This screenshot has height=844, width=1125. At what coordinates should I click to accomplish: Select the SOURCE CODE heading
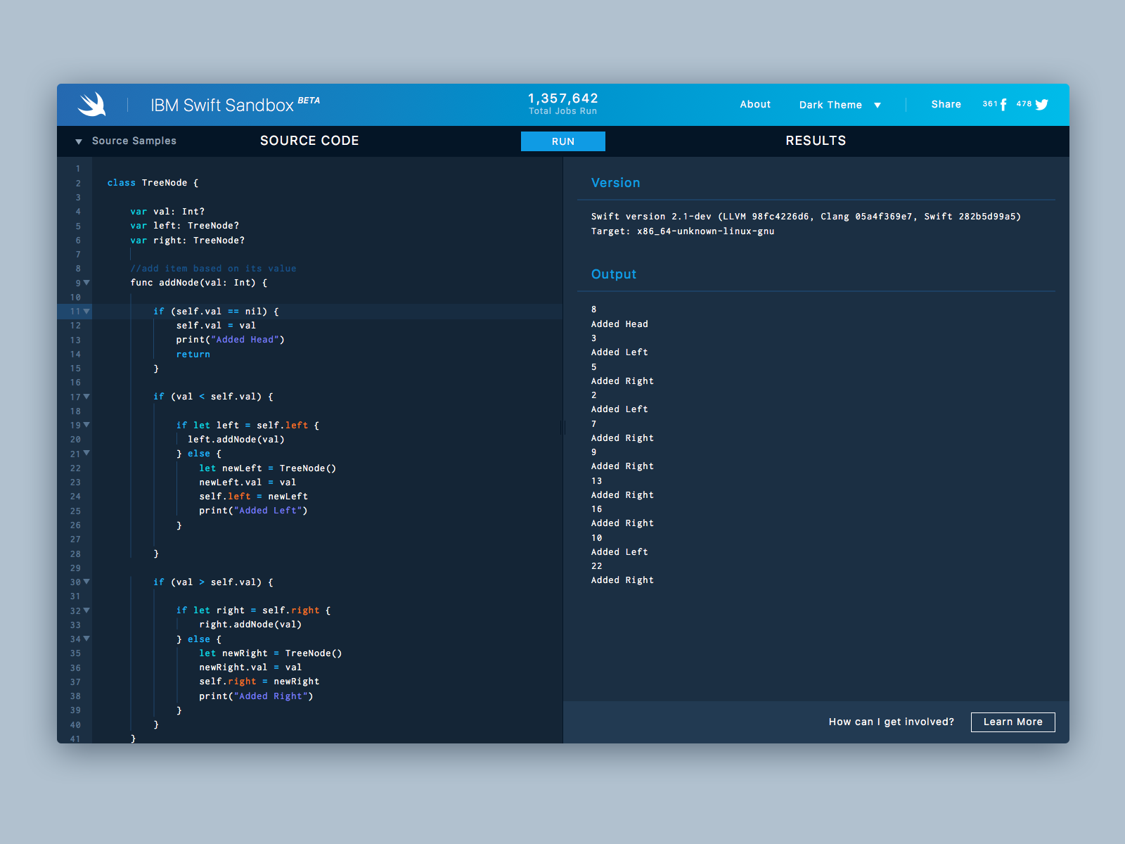click(309, 141)
